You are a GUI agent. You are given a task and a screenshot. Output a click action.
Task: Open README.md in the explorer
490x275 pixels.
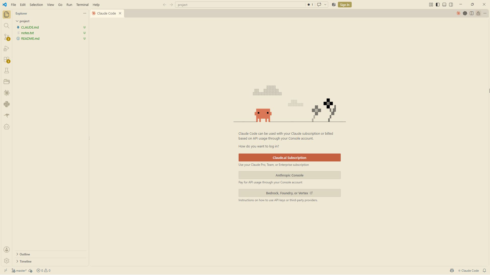pos(51,38)
